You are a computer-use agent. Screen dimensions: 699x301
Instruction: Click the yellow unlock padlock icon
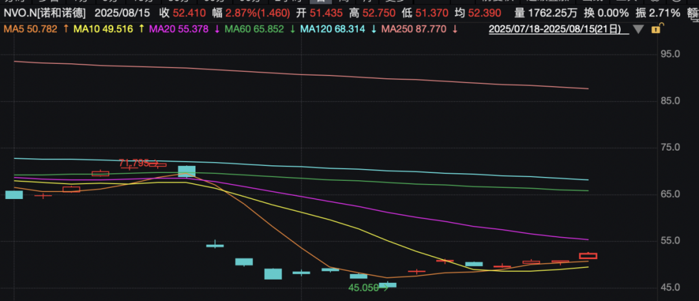tap(656, 30)
